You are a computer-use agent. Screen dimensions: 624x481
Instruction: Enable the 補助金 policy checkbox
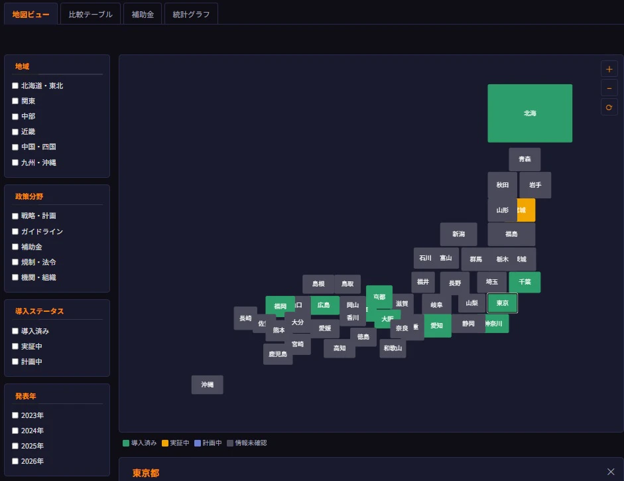pos(15,247)
